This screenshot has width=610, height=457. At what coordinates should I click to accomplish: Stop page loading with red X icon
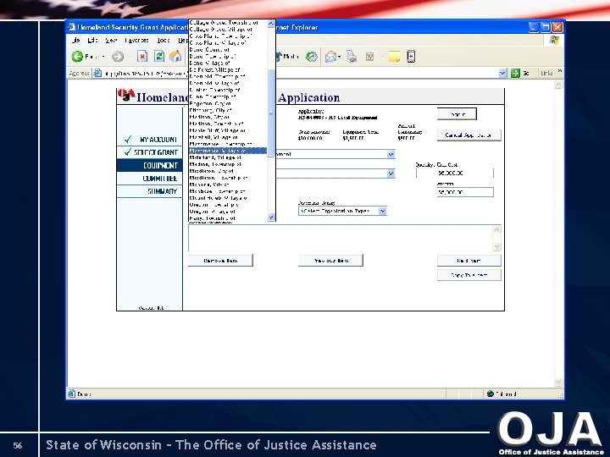pyautogui.click(x=142, y=57)
